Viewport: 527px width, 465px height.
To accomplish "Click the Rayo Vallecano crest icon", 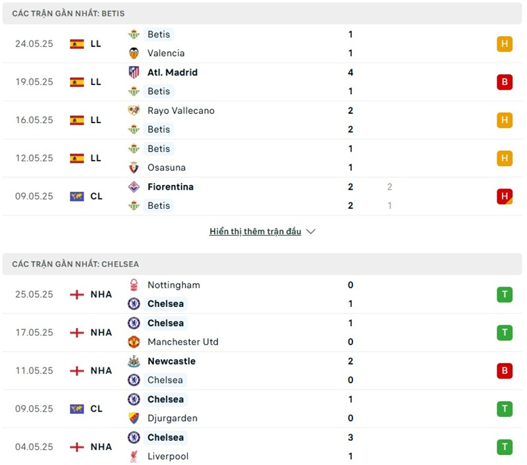I will (134, 111).
